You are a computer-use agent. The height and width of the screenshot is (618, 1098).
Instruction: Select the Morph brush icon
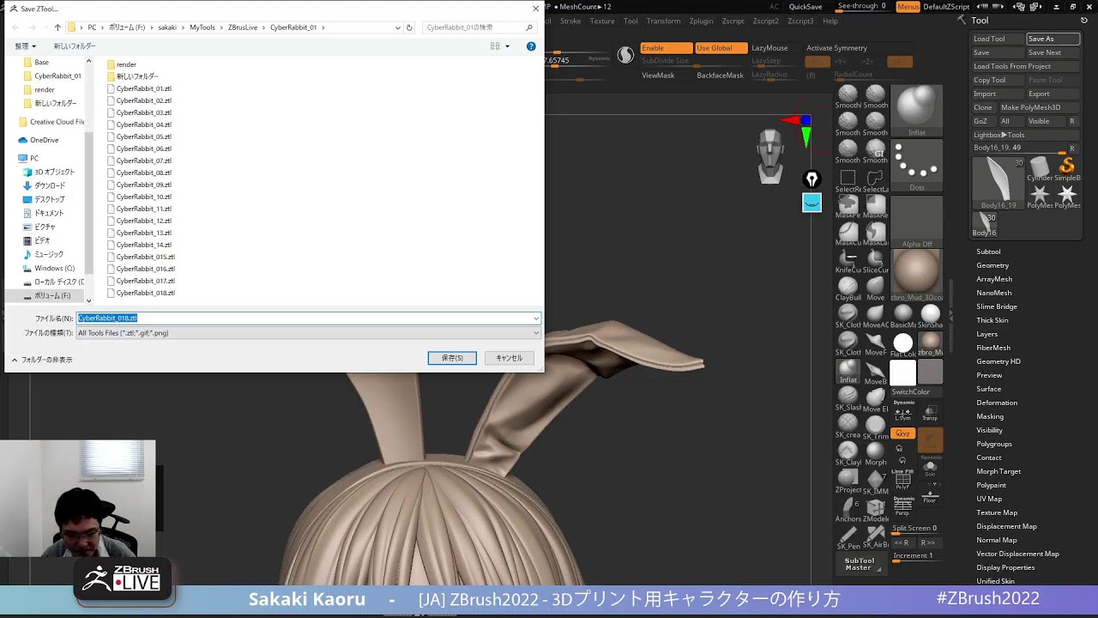(875, 451)
